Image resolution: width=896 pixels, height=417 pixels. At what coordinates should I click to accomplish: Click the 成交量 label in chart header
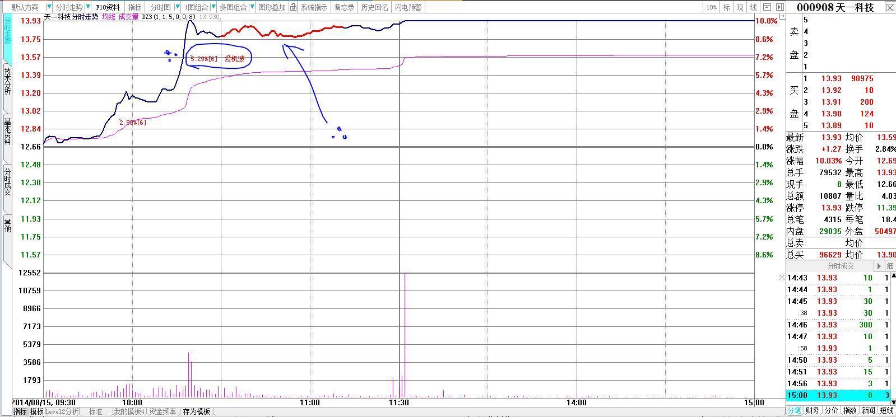[128, 17]
